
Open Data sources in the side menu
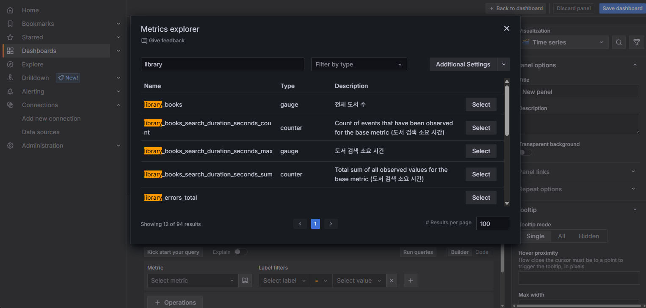tap(41, 132)
